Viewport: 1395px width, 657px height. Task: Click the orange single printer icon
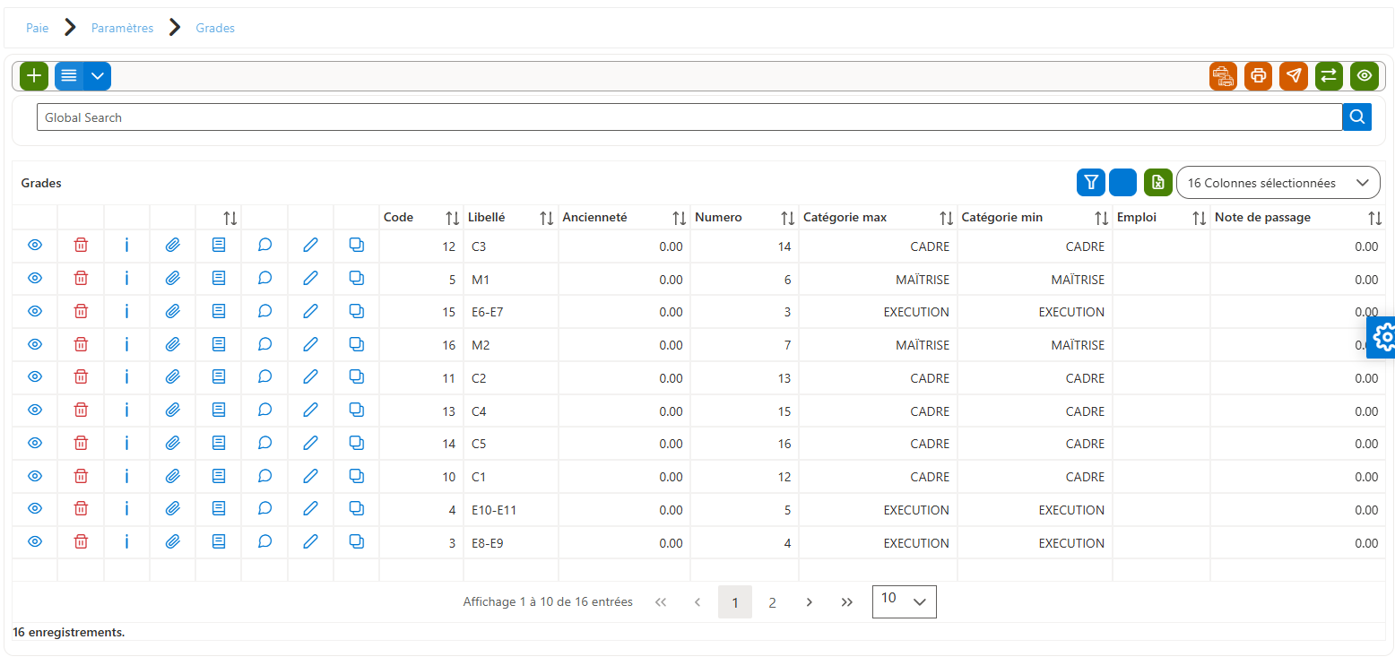(1258, 76)
